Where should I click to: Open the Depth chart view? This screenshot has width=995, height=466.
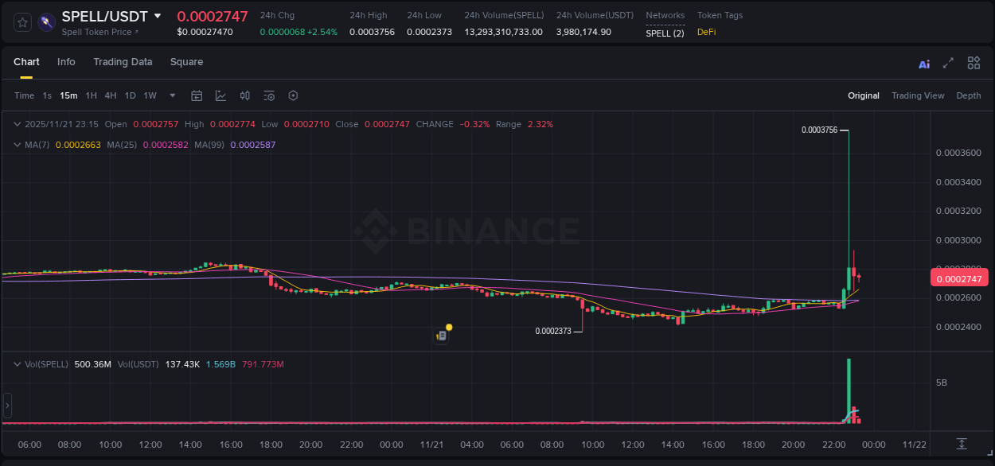(x=968, y=95)
